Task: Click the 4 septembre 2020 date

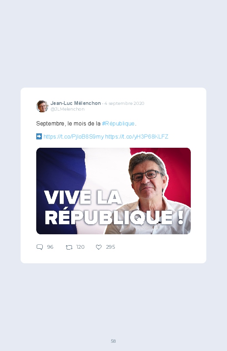Action: 124,104
